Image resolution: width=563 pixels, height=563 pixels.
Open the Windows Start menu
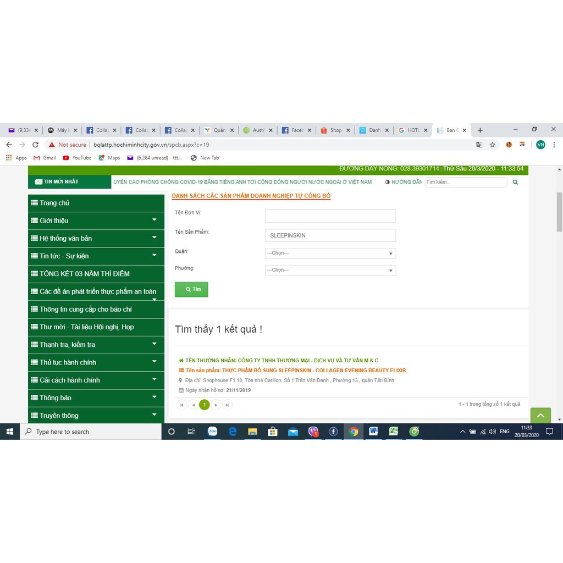coord(10,432)
